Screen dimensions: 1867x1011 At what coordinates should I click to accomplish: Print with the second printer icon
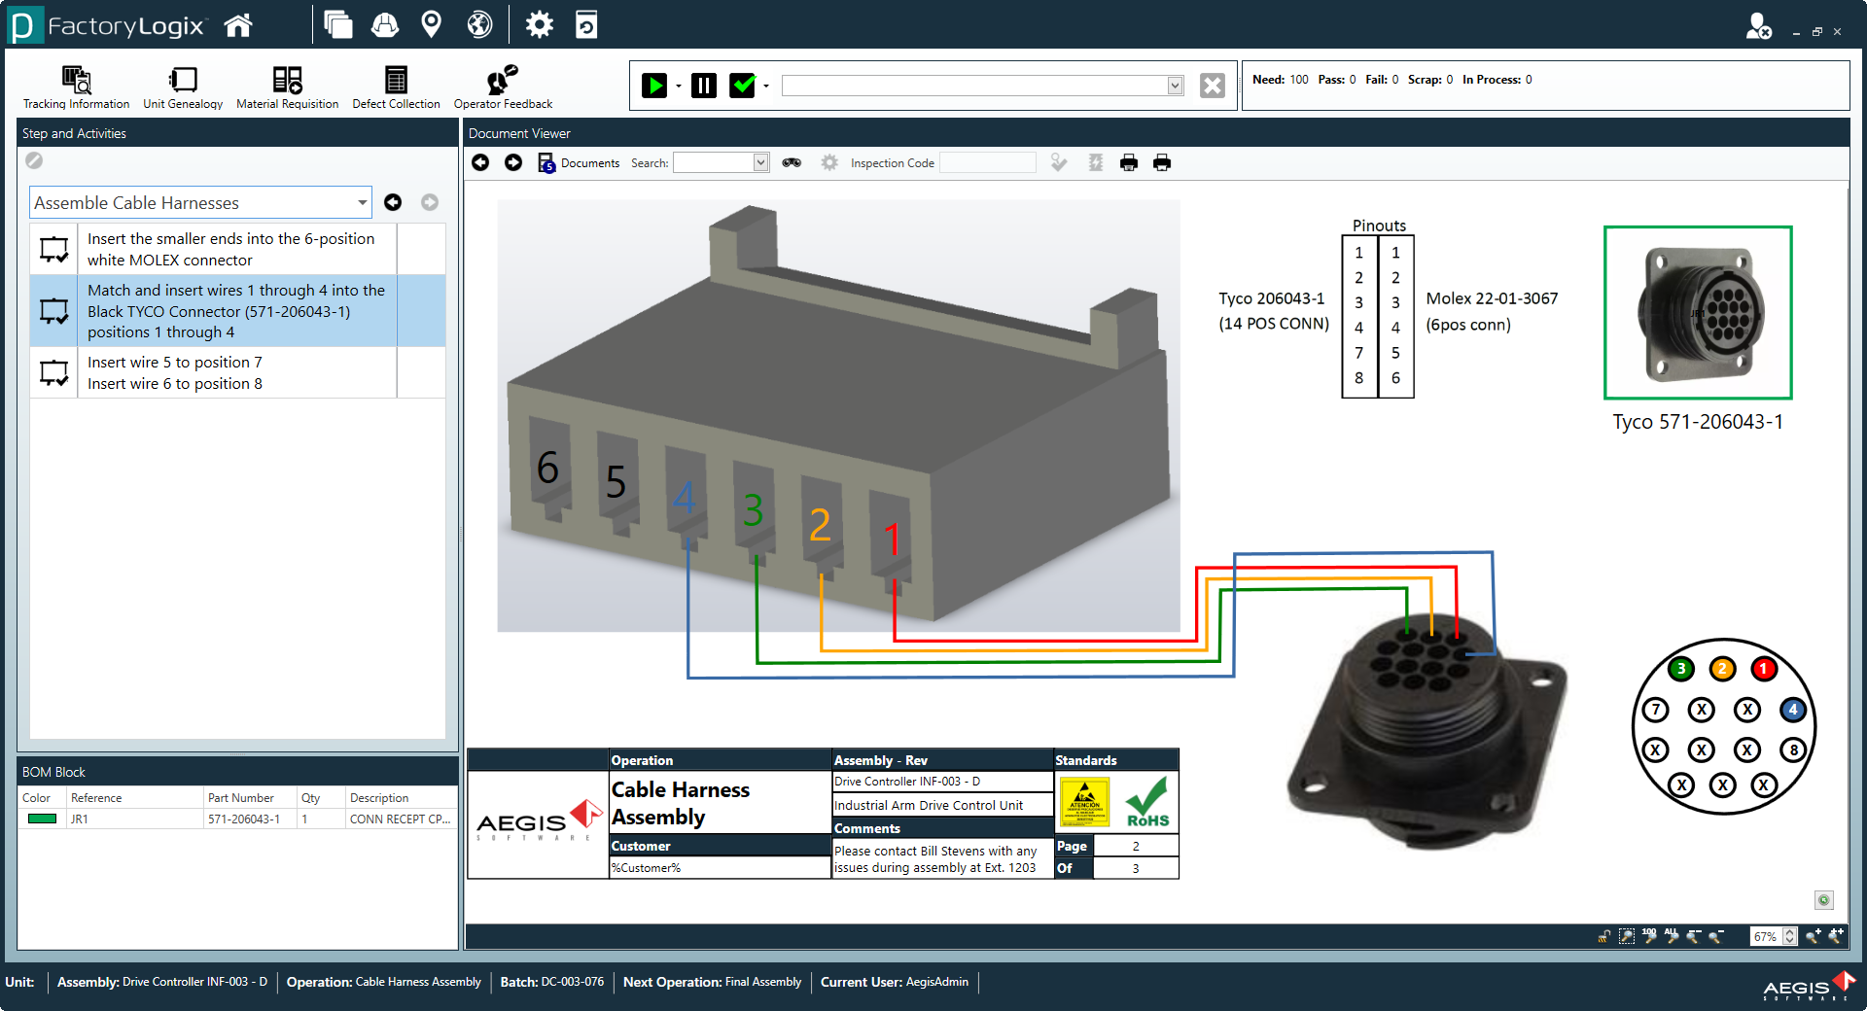coord(1162,162)
